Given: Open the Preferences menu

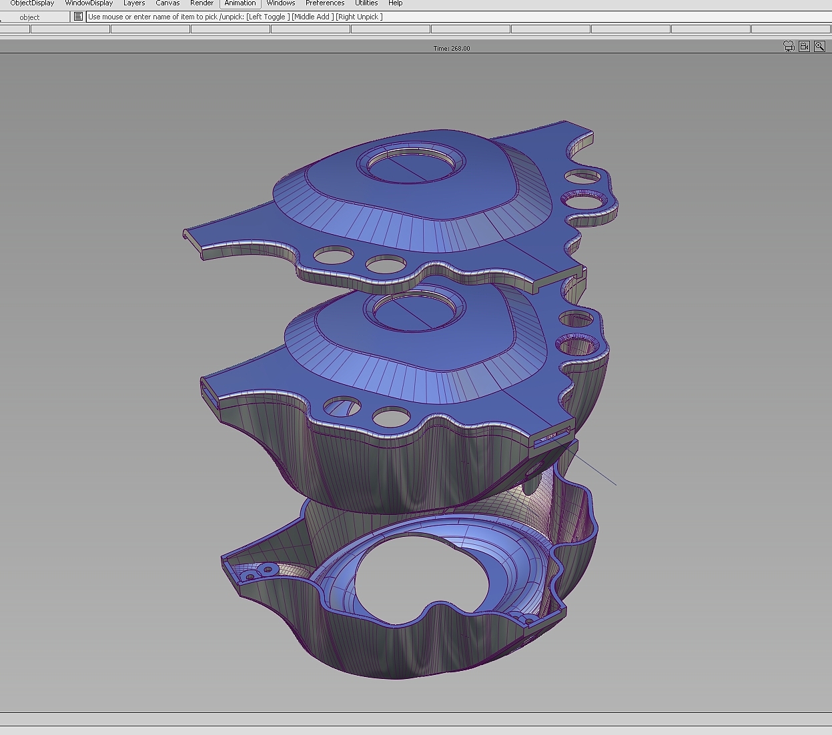Looking at the screenshot, I should pos(325,3).
